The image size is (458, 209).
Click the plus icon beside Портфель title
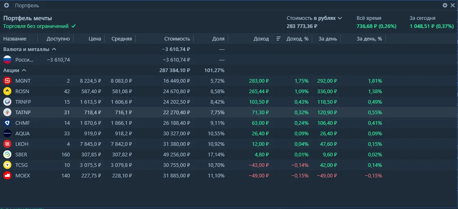(x=6, y=5)
